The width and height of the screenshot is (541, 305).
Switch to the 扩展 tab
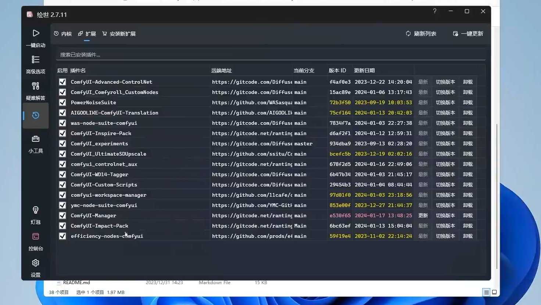tap(87, 34)
